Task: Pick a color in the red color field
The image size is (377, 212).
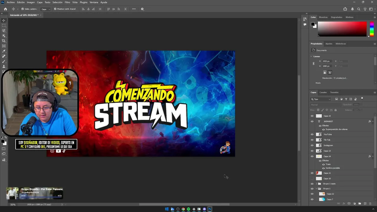Action: coord(342,29)
